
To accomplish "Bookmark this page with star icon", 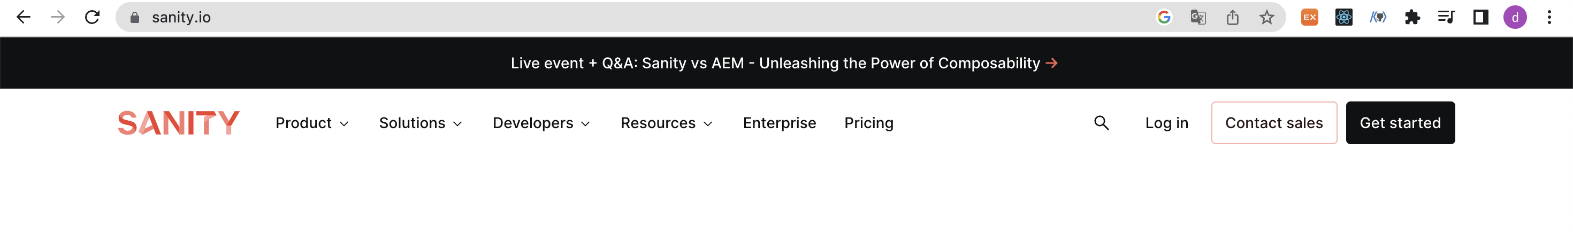I will pos(1266,17).
